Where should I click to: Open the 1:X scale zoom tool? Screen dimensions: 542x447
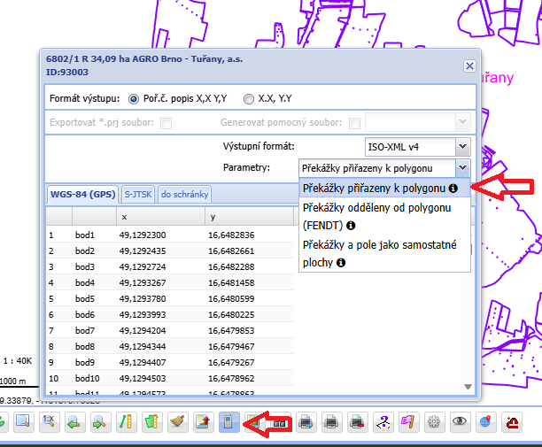coord(49,422)
